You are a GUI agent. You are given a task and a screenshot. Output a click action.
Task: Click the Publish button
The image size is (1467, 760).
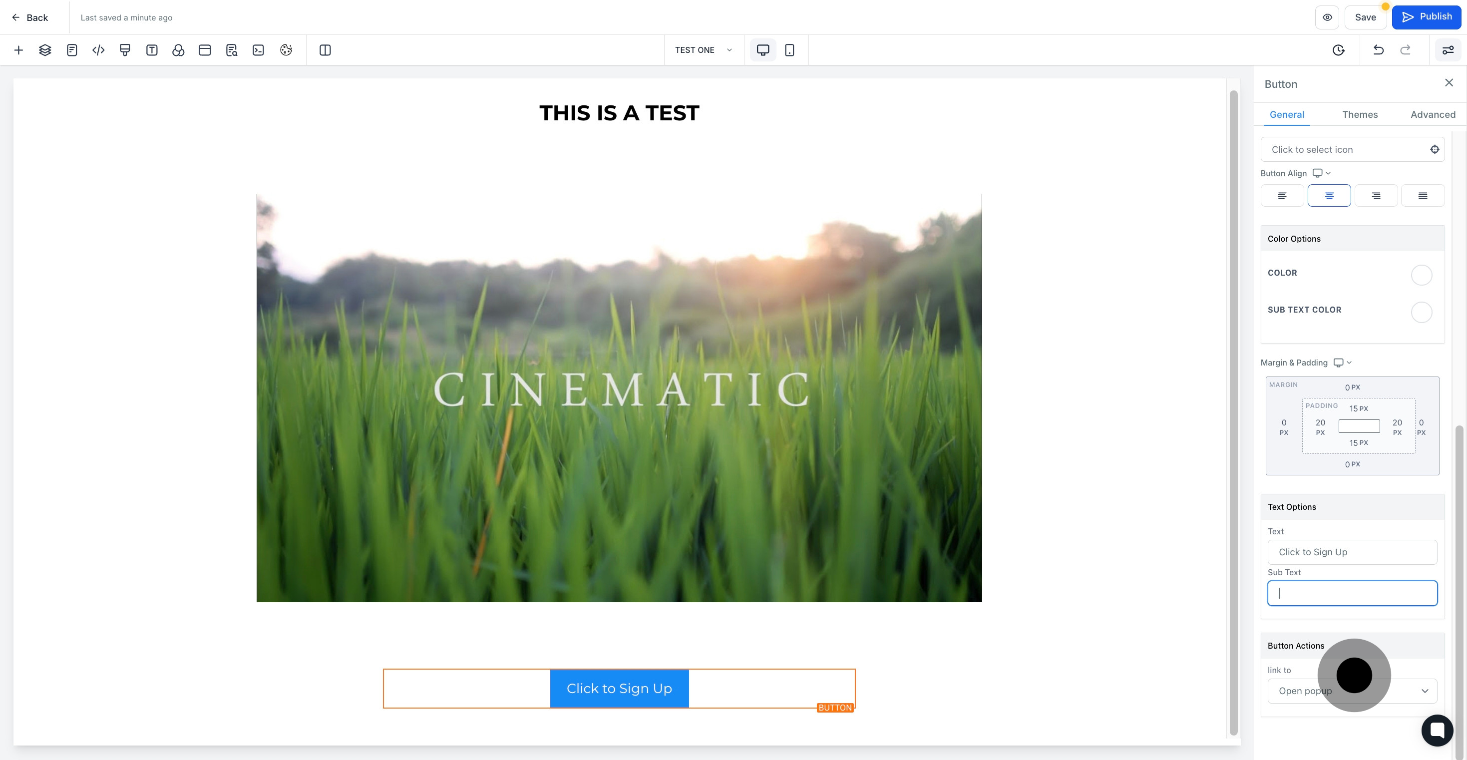point(1426,17)
